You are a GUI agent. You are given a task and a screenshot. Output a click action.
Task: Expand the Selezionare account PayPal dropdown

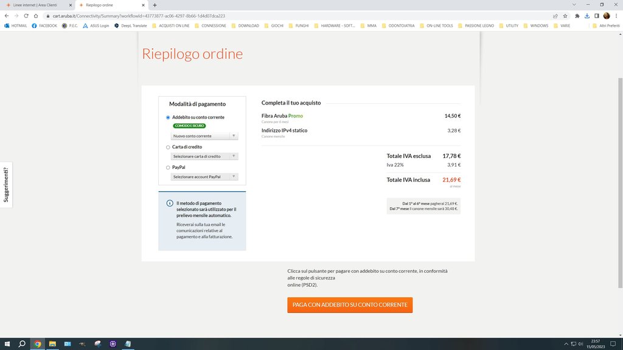click(x=204, y=177)
